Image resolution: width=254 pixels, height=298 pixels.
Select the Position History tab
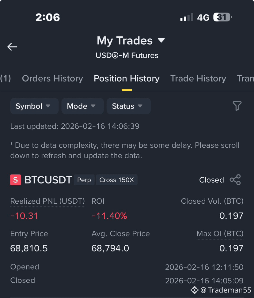[127, 78]
